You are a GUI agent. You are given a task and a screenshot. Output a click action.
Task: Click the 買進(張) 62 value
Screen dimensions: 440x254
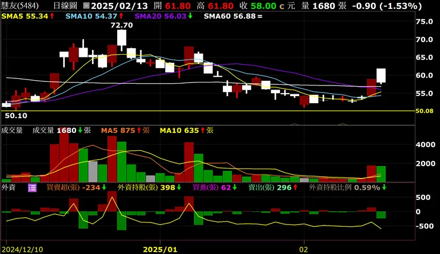[215, 188]
